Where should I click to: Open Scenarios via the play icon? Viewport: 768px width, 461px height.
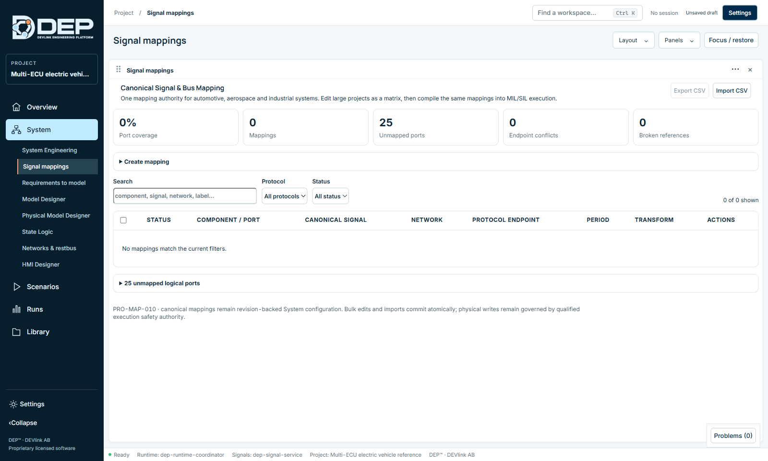(x=16, y=287)
